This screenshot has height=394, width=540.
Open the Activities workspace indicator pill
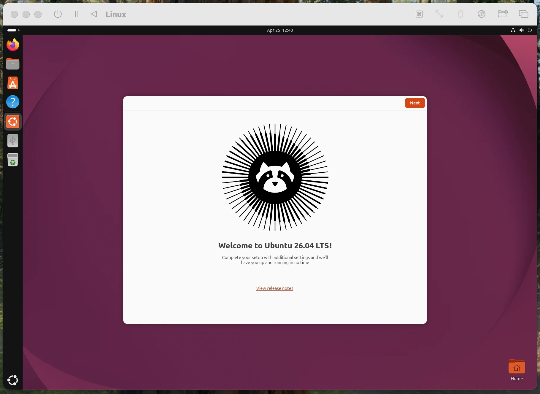point(13,30)
